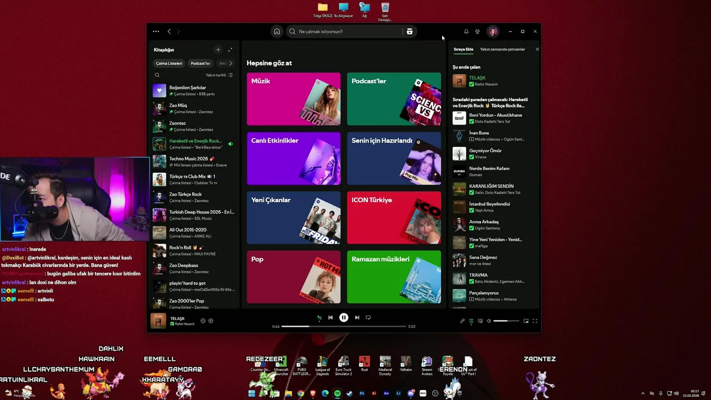This screenshot has width=711, height=400.
Task: Click the Browse icon in search bar
Action: [409, 32]
